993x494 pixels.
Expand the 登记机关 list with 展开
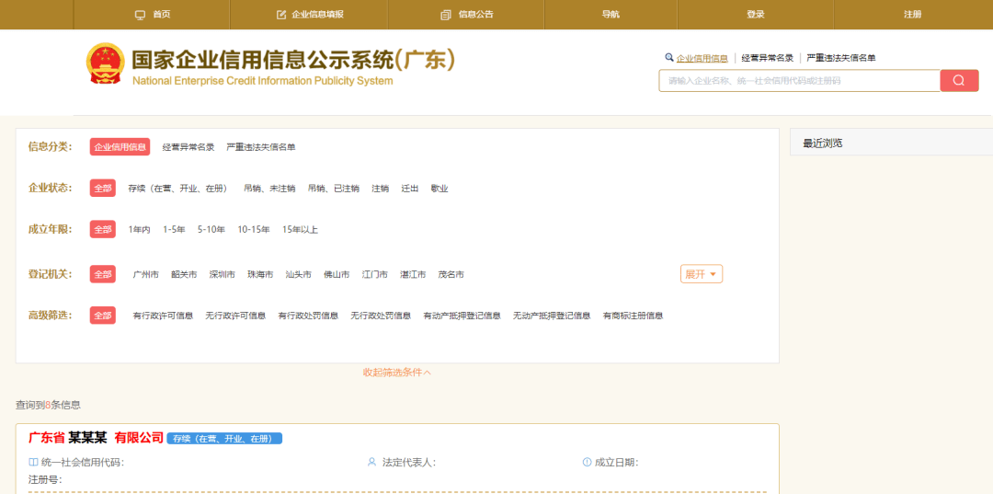pos(701,274)
